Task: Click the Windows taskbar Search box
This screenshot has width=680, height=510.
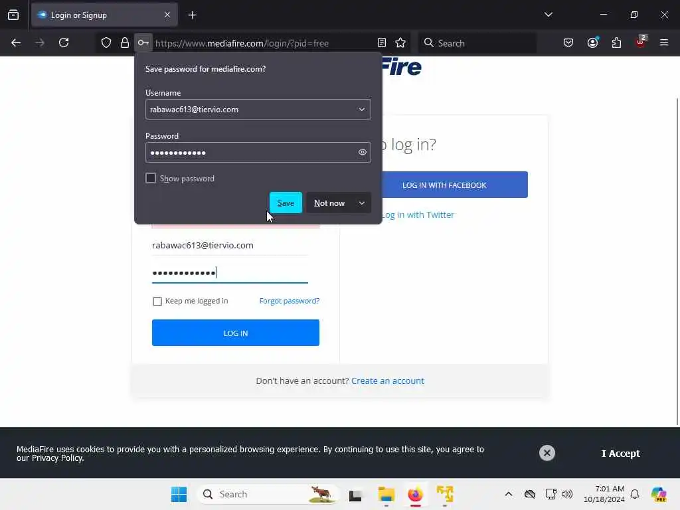Action: [x=268, y=494]
